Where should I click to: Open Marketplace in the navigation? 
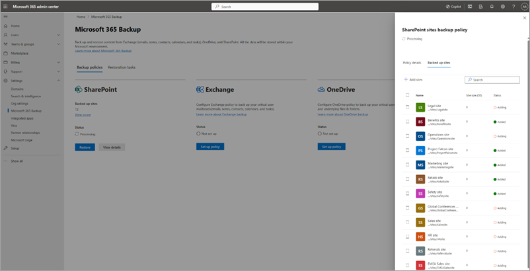pos(20,53)
